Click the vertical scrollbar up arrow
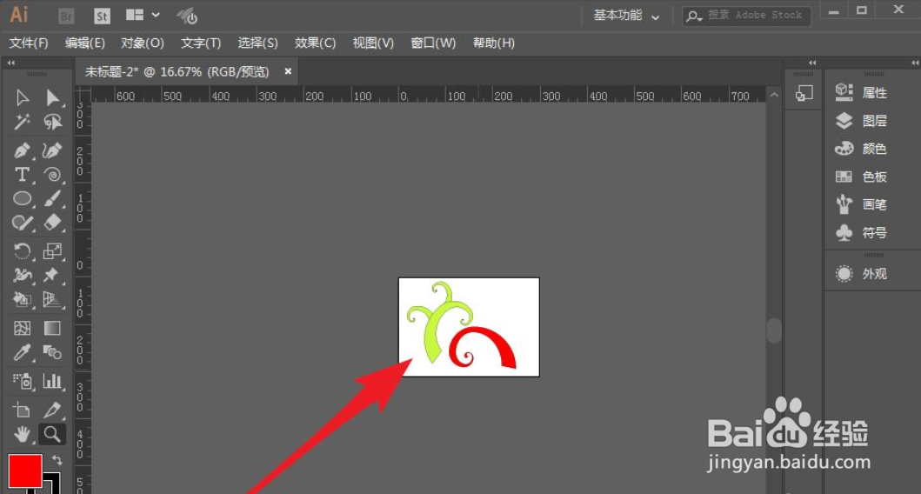Image resolution: width=921 pixels, height=494 pixels. click(774, 95)
